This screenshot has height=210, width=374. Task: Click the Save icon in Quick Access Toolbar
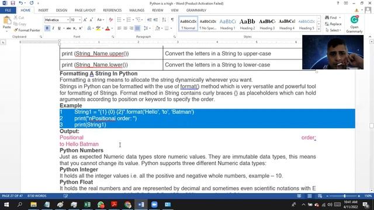point(13,3)
